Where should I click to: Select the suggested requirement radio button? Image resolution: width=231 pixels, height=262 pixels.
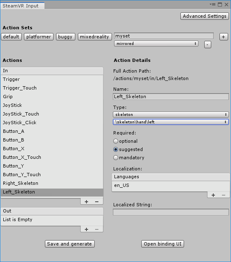pyautogui.click(x=116, y=149)
